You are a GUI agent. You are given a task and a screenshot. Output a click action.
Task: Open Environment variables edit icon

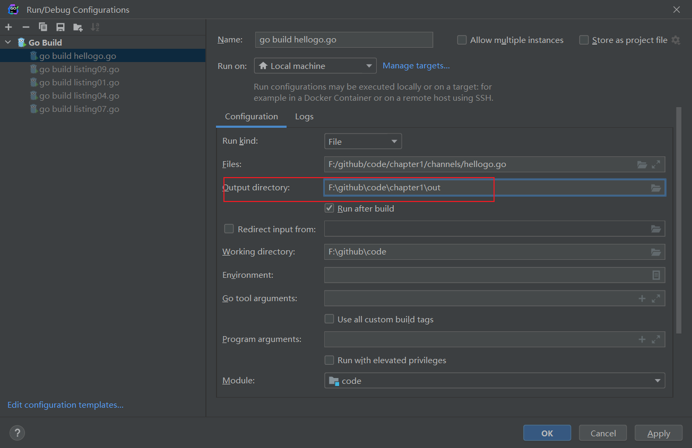(x=656, y=275)
